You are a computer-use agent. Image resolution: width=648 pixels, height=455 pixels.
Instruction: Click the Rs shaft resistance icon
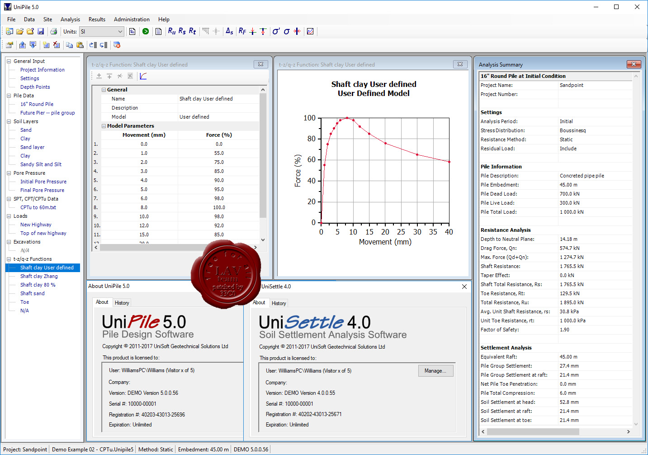coord(182,31)
